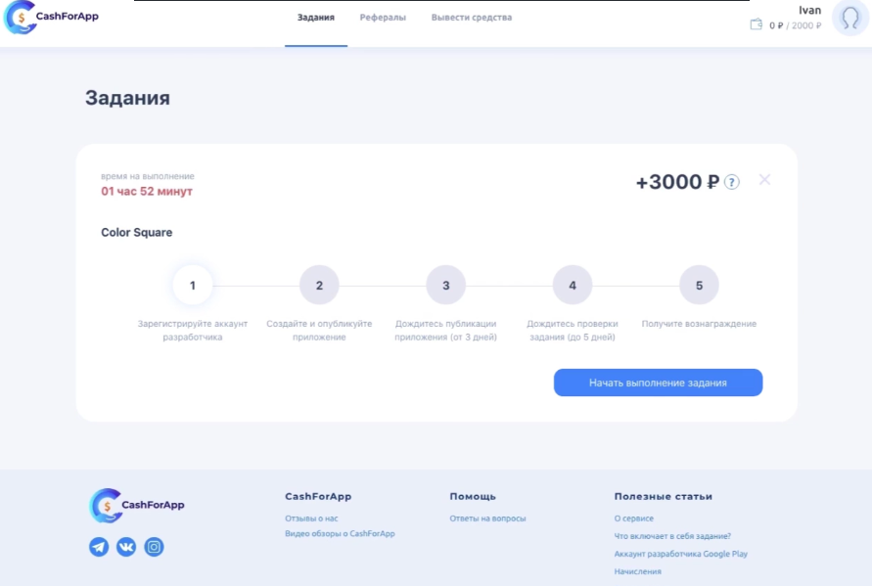Click Зарегистрируйте аккаунт разработчика step label
Screen dimensions: 872x586
(193, 331)
